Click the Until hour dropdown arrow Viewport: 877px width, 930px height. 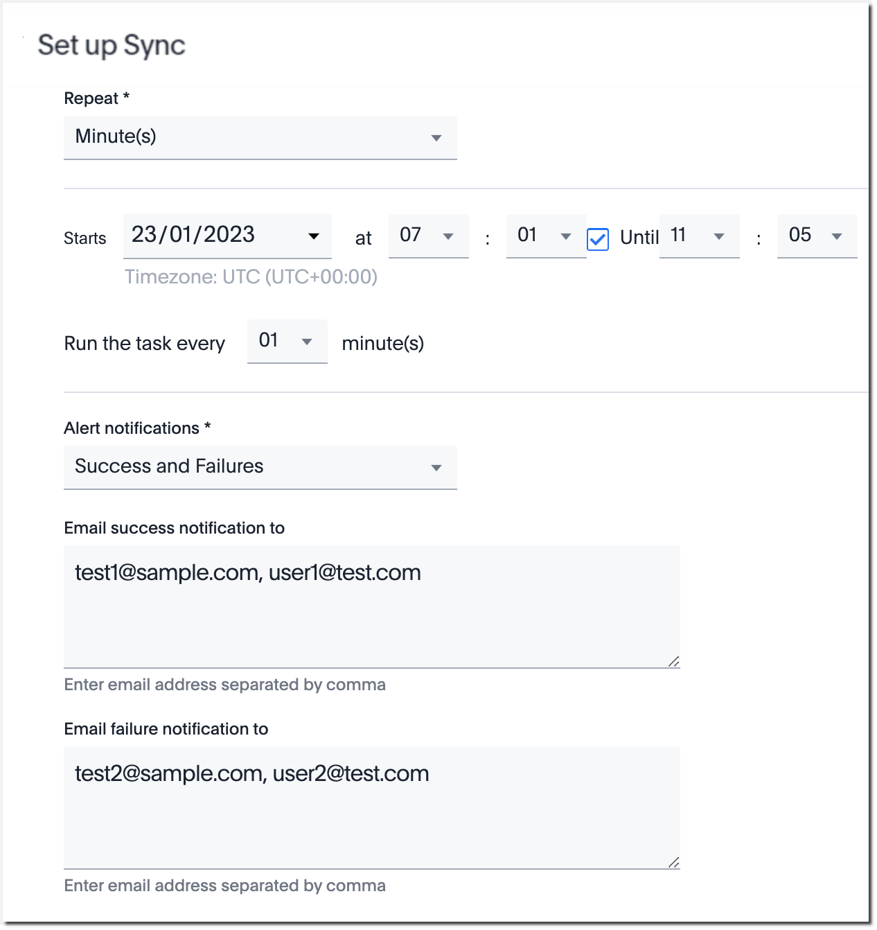point(720,236)
